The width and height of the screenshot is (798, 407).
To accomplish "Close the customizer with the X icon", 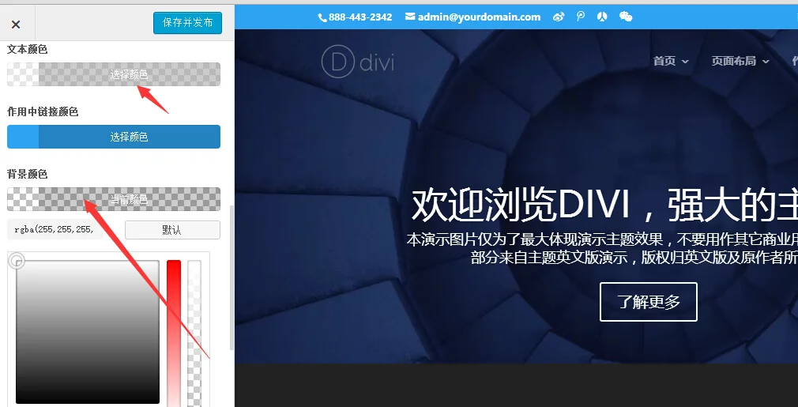I will [16, 24].
